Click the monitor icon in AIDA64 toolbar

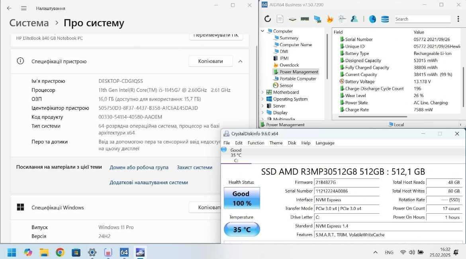(317, 19)
